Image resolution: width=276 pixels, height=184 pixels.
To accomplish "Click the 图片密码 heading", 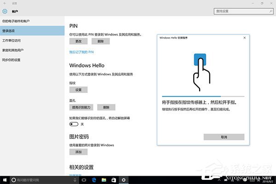I will pos(79,137).
